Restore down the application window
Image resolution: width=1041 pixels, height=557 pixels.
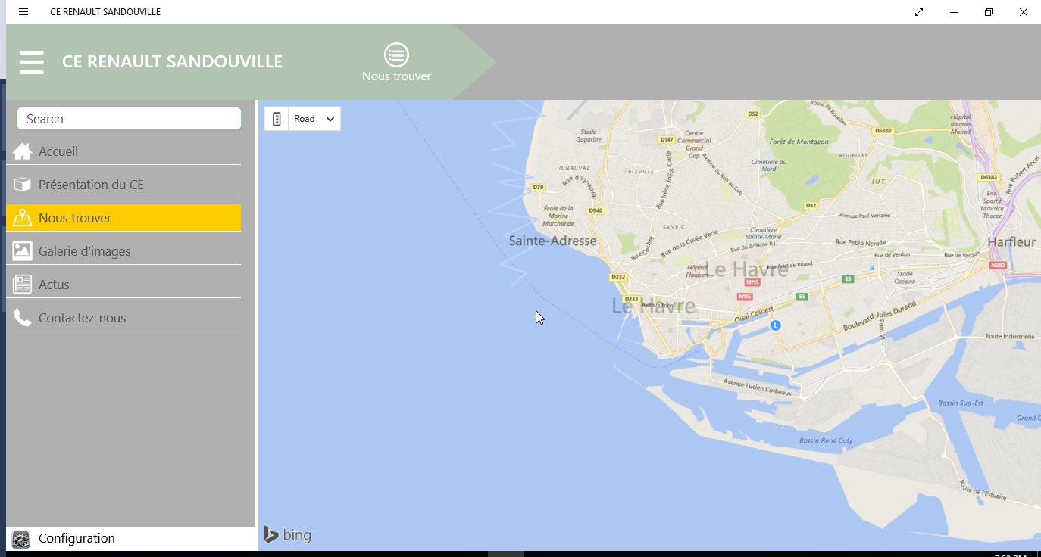989,12
